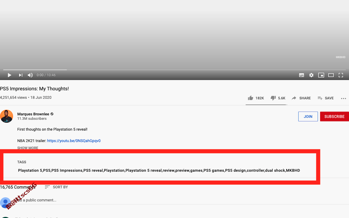Dislike the video with 5.6K dislikes
Viewport: 349px width, 218px height.
point(278,98)
